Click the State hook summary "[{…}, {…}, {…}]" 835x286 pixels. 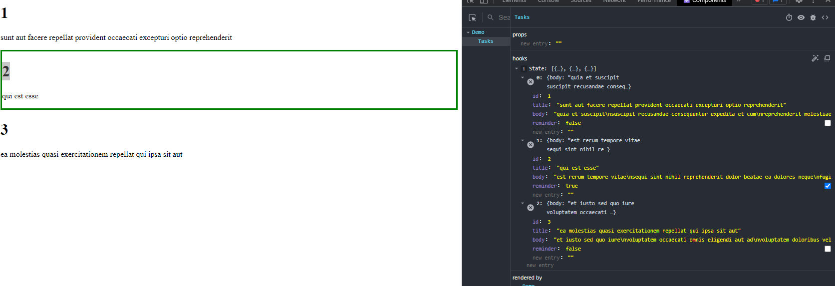click(x=573, y=69)
